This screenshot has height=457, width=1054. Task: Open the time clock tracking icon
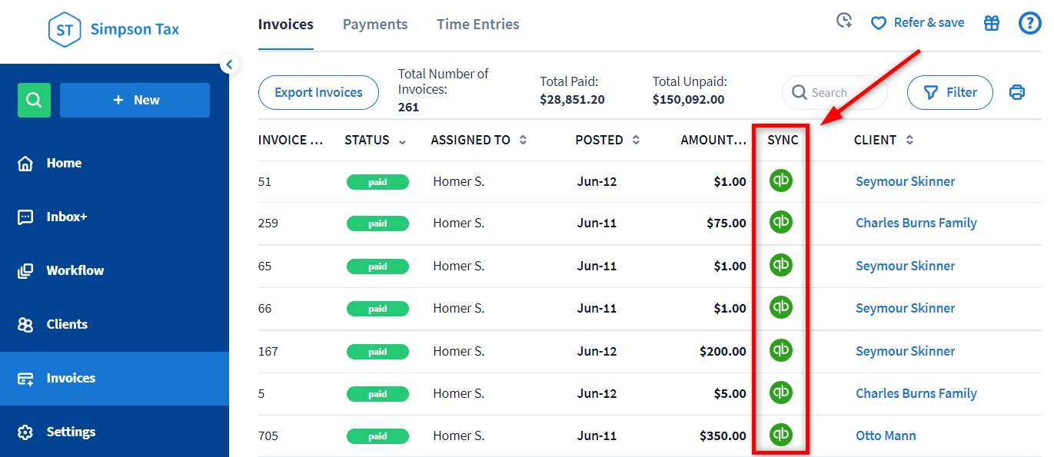[x=843, y=22]
